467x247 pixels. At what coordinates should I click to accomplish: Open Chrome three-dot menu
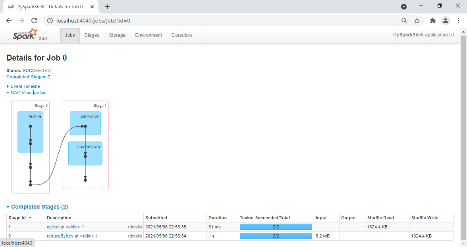click(458, 21)
